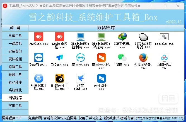Open the 向日葵远程.exe orange icon

click(102, 58)
